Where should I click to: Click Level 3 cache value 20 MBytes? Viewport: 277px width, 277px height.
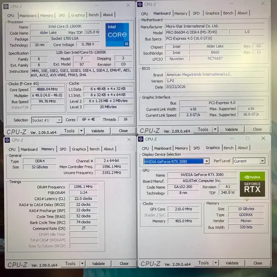108,107
